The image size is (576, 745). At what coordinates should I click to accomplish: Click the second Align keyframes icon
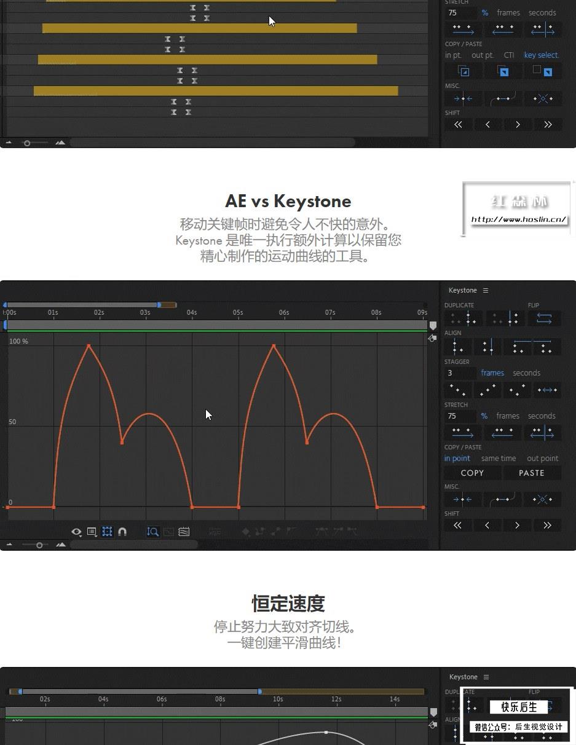coord(487,347)
